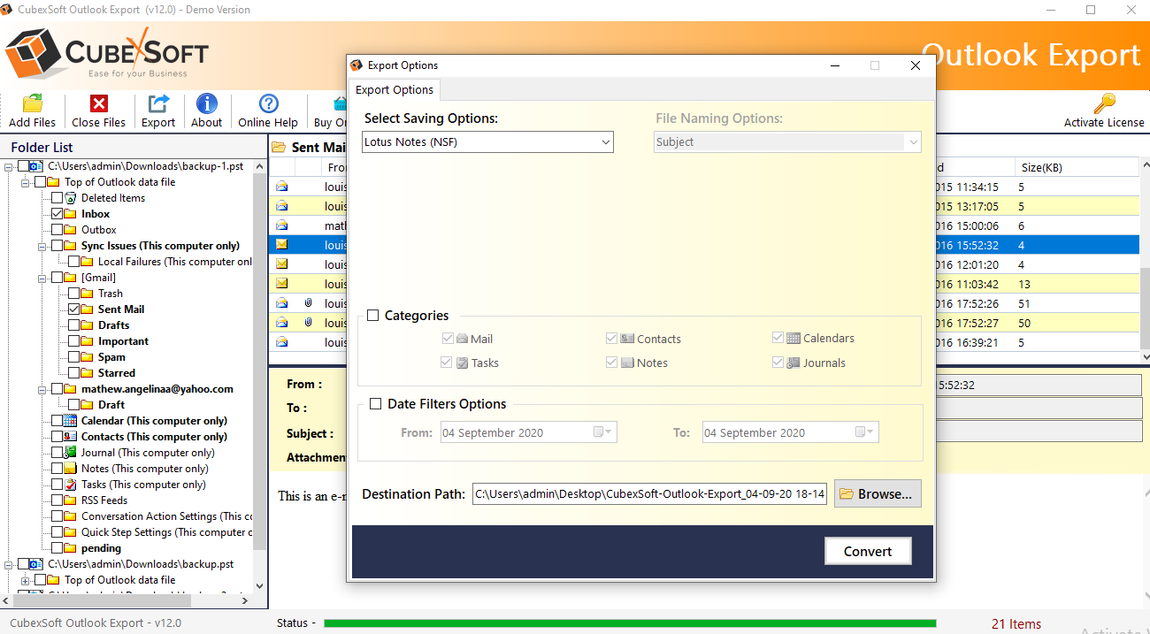This screenshot has width=1150, height=634.
Task: Open Online Help from the toolbar
Action: pos(267,104)
